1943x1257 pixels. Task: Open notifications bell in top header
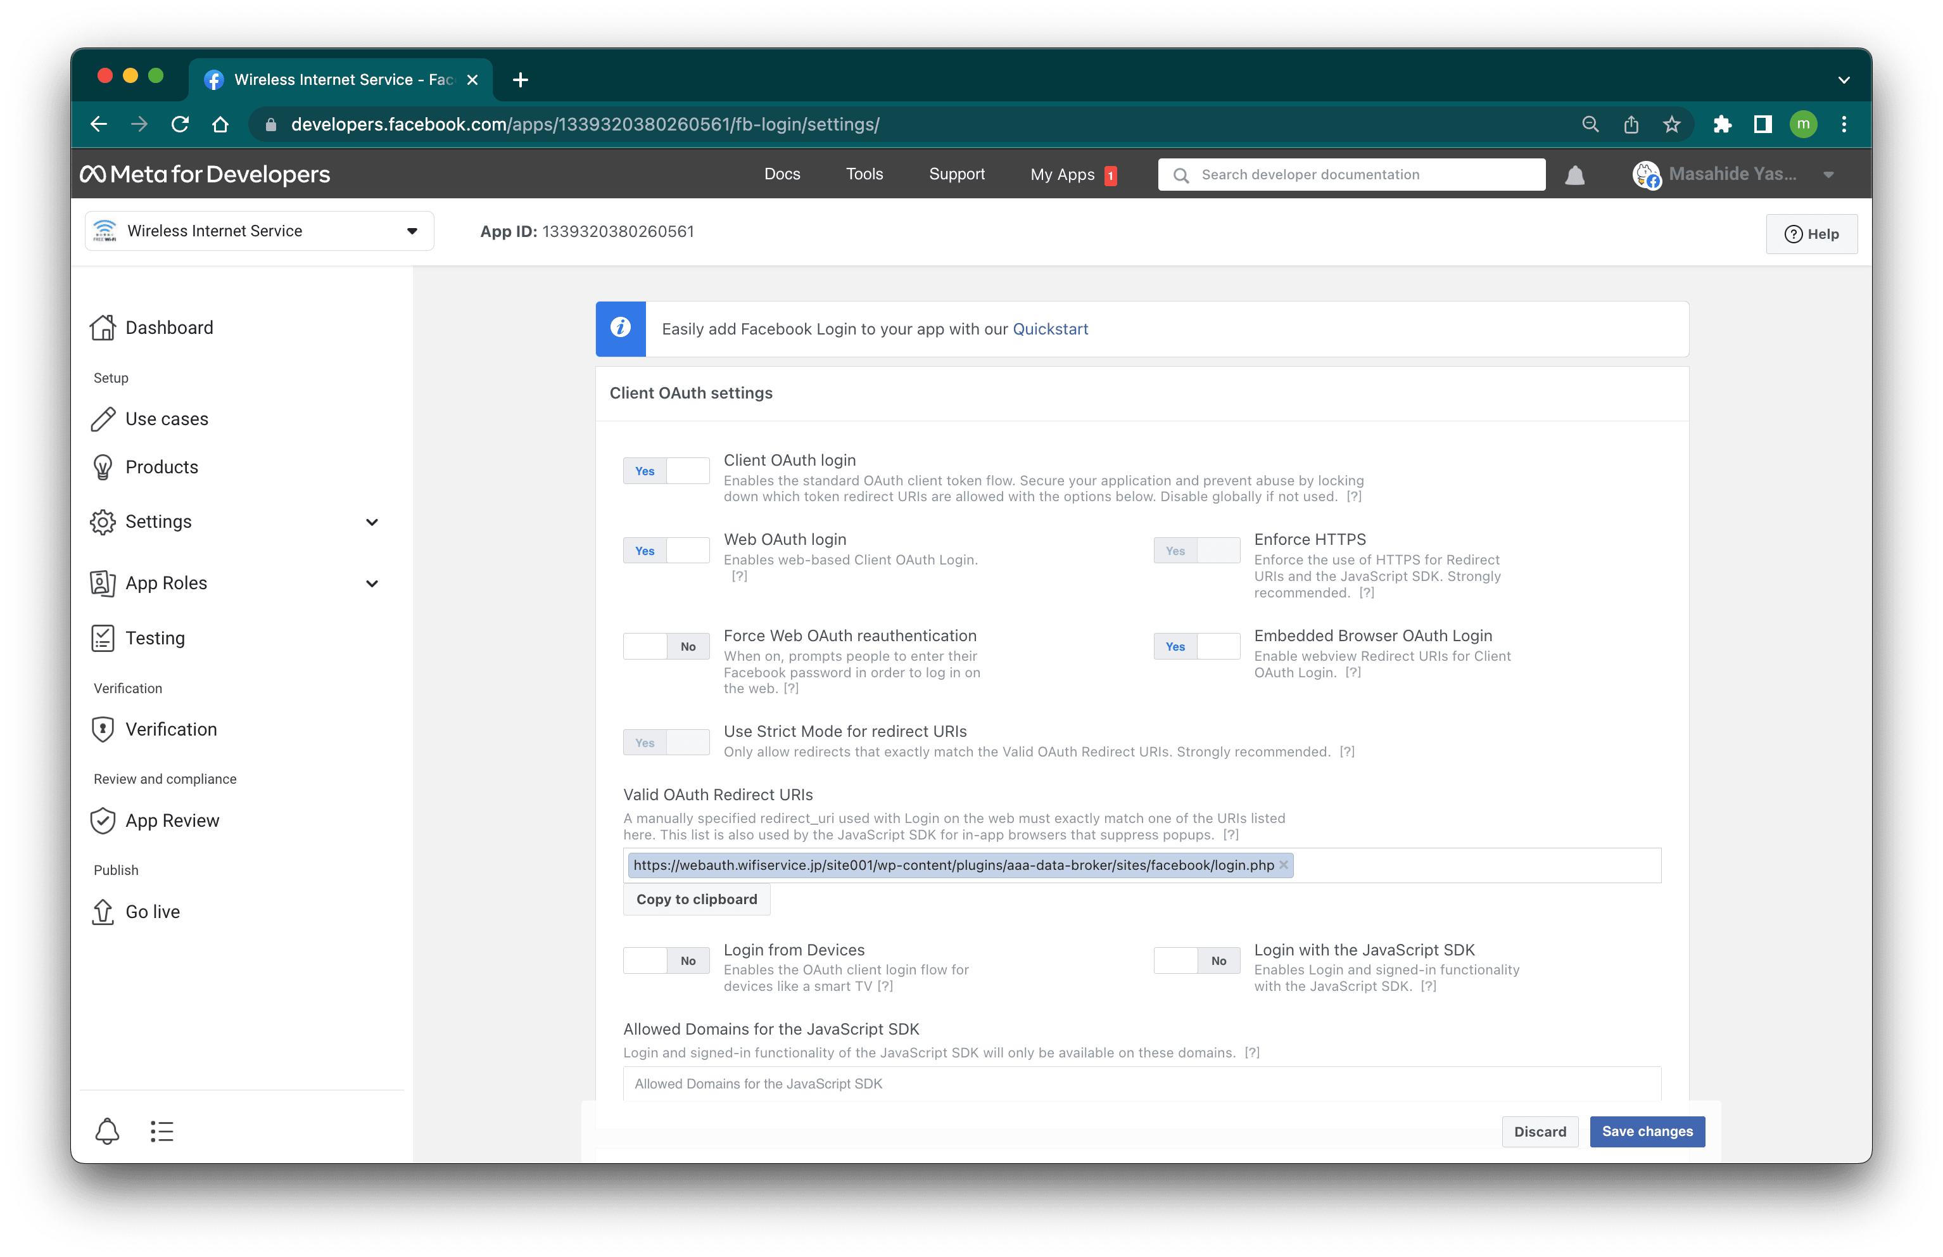pos(1574,175)
